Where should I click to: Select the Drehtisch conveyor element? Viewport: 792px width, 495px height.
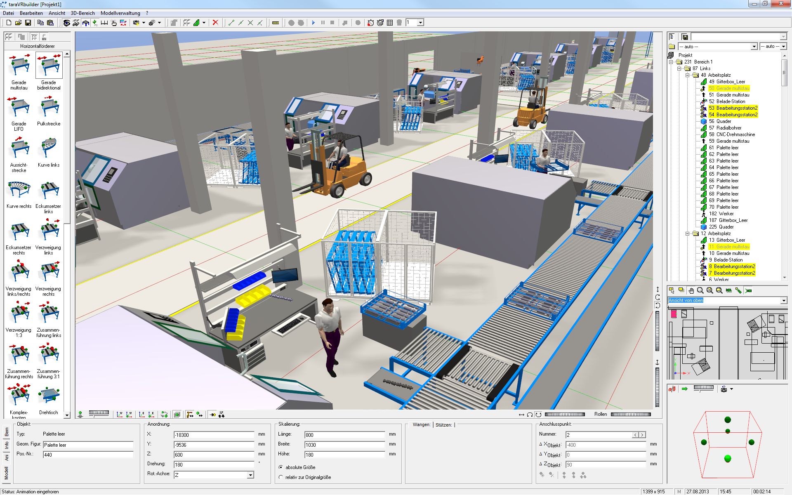(49, 396)
